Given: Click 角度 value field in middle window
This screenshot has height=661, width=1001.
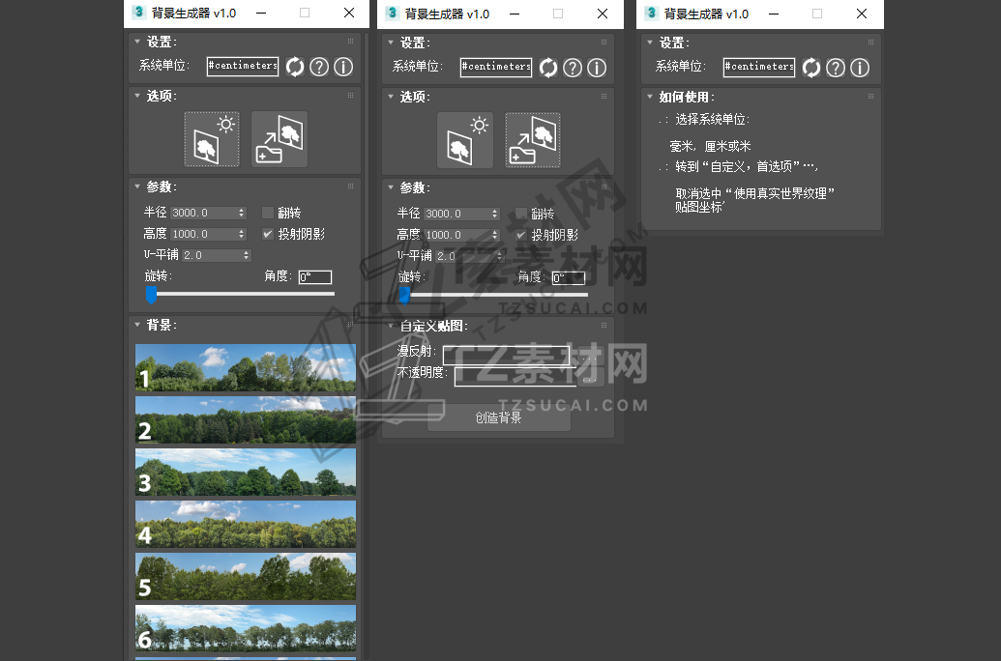Looking at the screenshot, I should coord(569,278).
